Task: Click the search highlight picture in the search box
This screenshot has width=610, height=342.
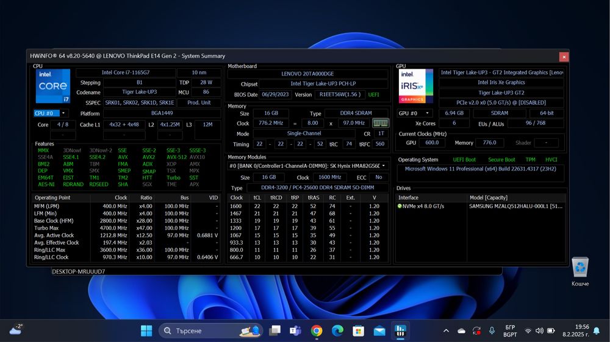Action: point(249,331)
